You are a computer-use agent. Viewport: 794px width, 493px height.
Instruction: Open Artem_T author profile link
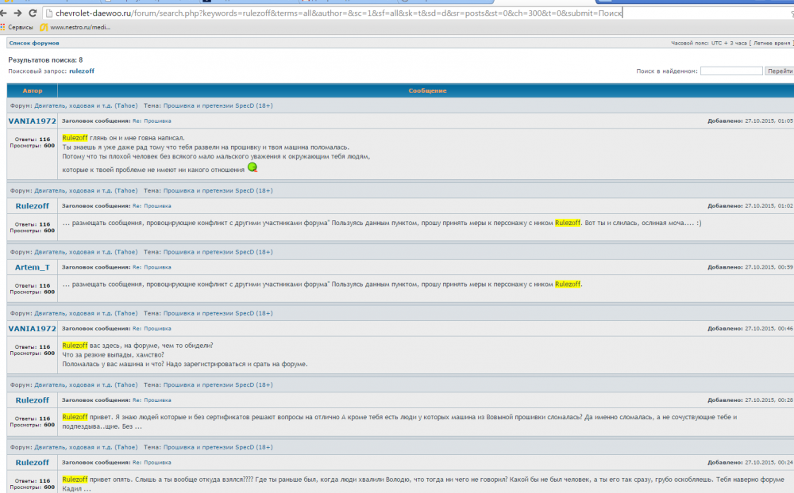click(32, 267)
